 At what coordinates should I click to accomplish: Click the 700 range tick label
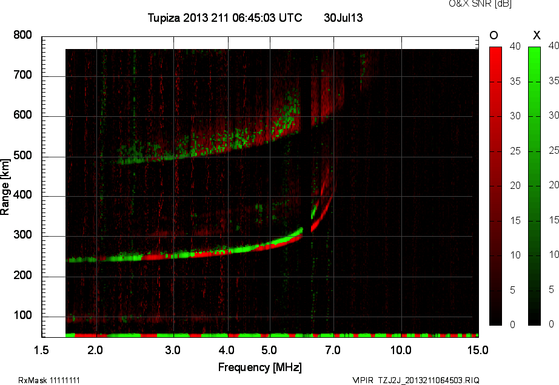(22, 74)
